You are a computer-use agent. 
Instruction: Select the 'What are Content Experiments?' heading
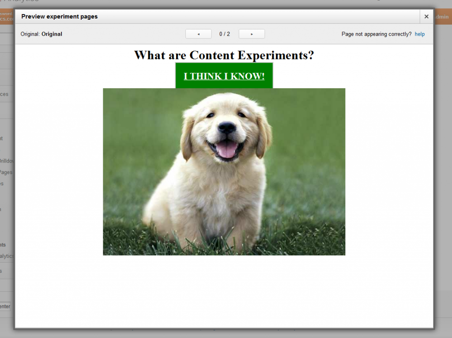(x=224, y=55)
